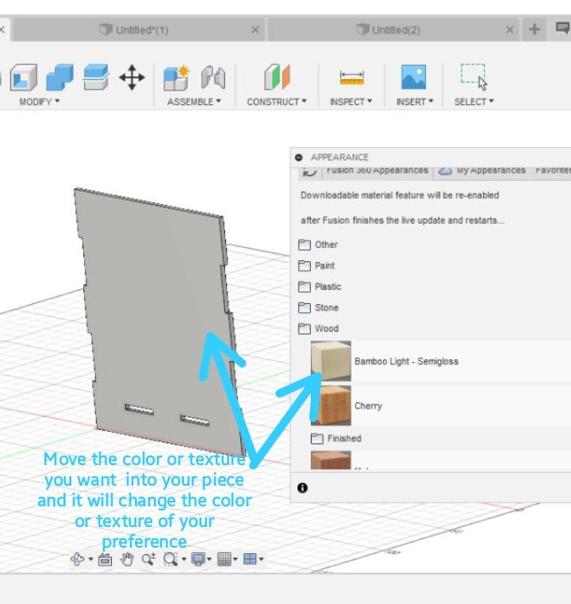Click the Zoom tool icon
The width and height of the screenshot is (571, 604).
148,559
